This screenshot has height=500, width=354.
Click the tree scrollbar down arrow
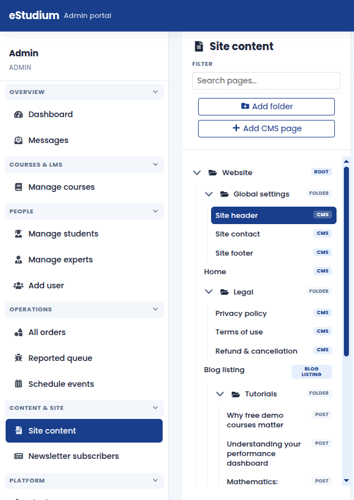coord(346,480)
